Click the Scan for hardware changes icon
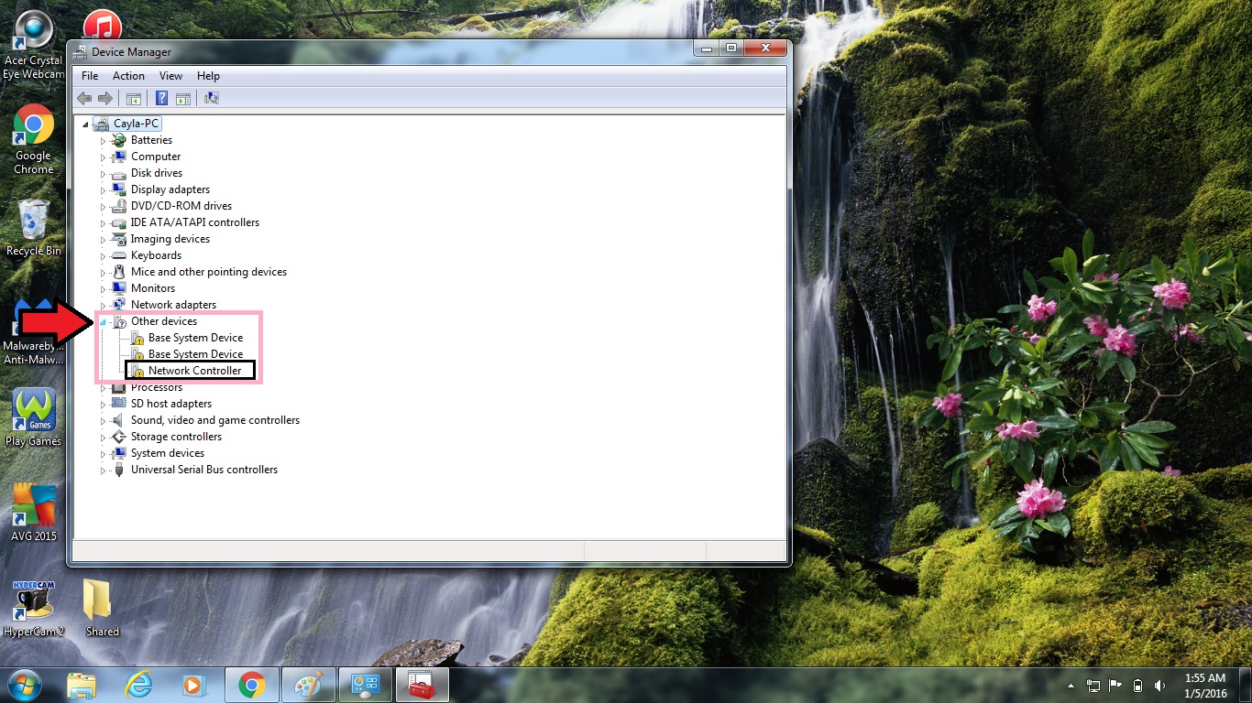Viewport: 1252px width, 703px height. pos(212,98)
